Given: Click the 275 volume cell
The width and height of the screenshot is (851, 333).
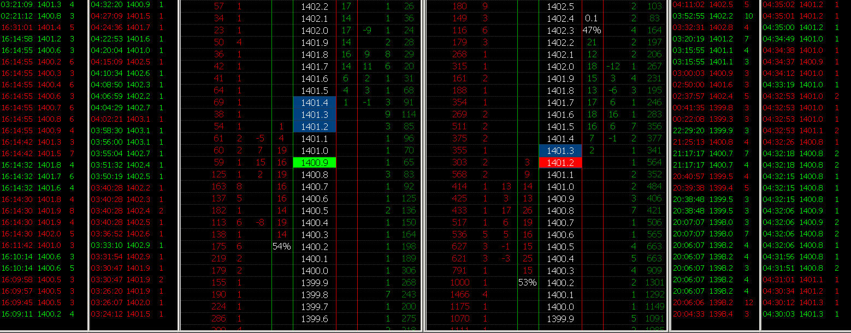Looking at the screenshot, I should click(x=407, y=318).
